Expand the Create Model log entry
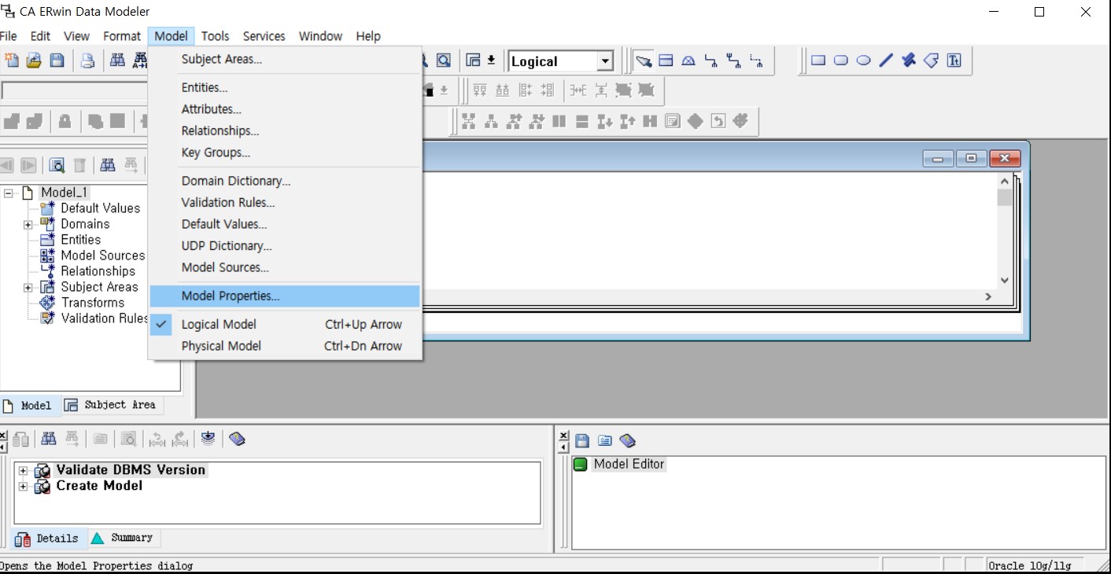This screenshot has height=574, width=1111. 23,486
